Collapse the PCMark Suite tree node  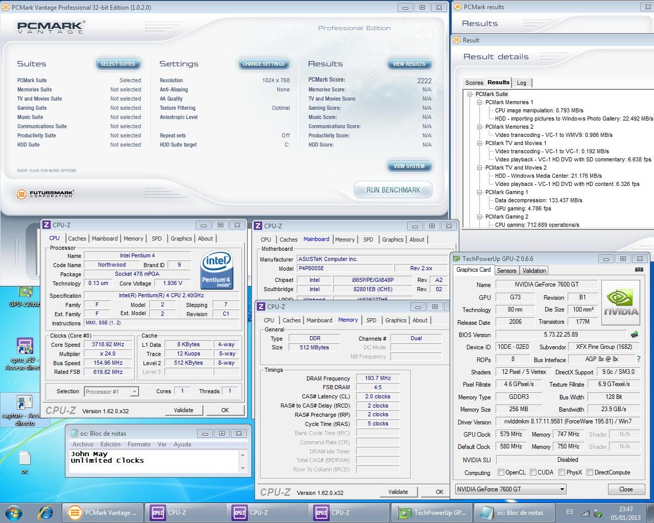point(470,94)
